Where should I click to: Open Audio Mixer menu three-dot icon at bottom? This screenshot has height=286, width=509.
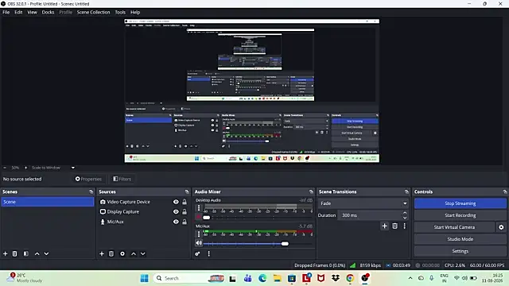click(208, 253)
